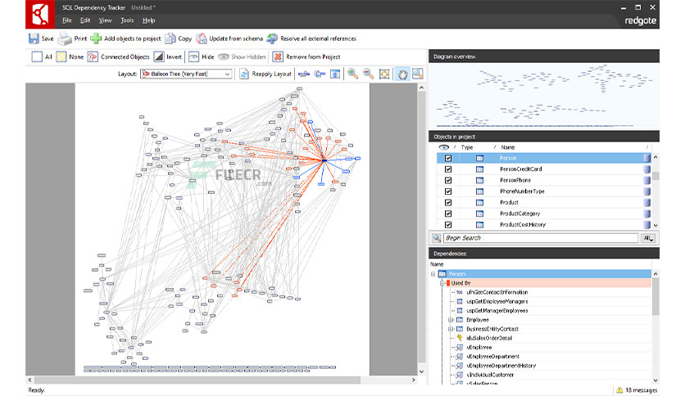Open the View menu
The image size is (685, 396).
[x=105, y=20]
